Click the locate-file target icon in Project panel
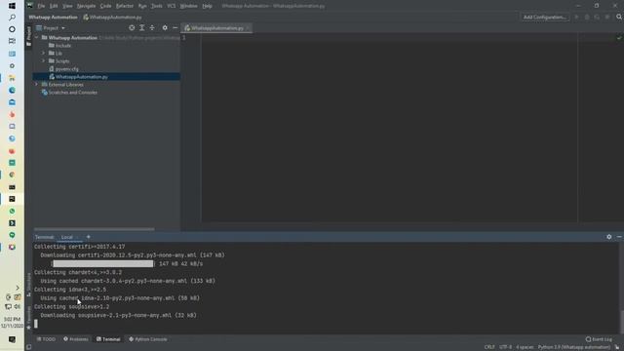Screen dimensions: 624x351 [132, 28]
